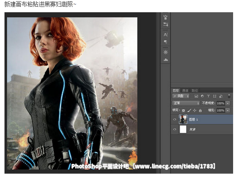The height and width of the screenshot is (174, 238).
Task: Click the 填充 fill value field
Action: click(x=221, y=110)
